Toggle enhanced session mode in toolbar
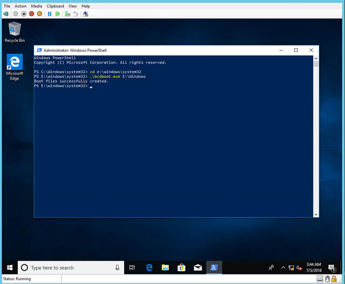This screenshot has height=284, width=345. 85,14
